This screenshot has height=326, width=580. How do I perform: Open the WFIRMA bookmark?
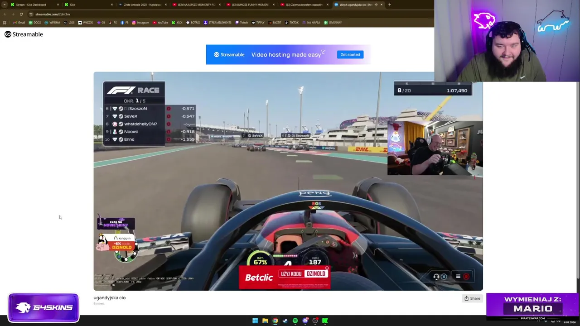point(53,22)
